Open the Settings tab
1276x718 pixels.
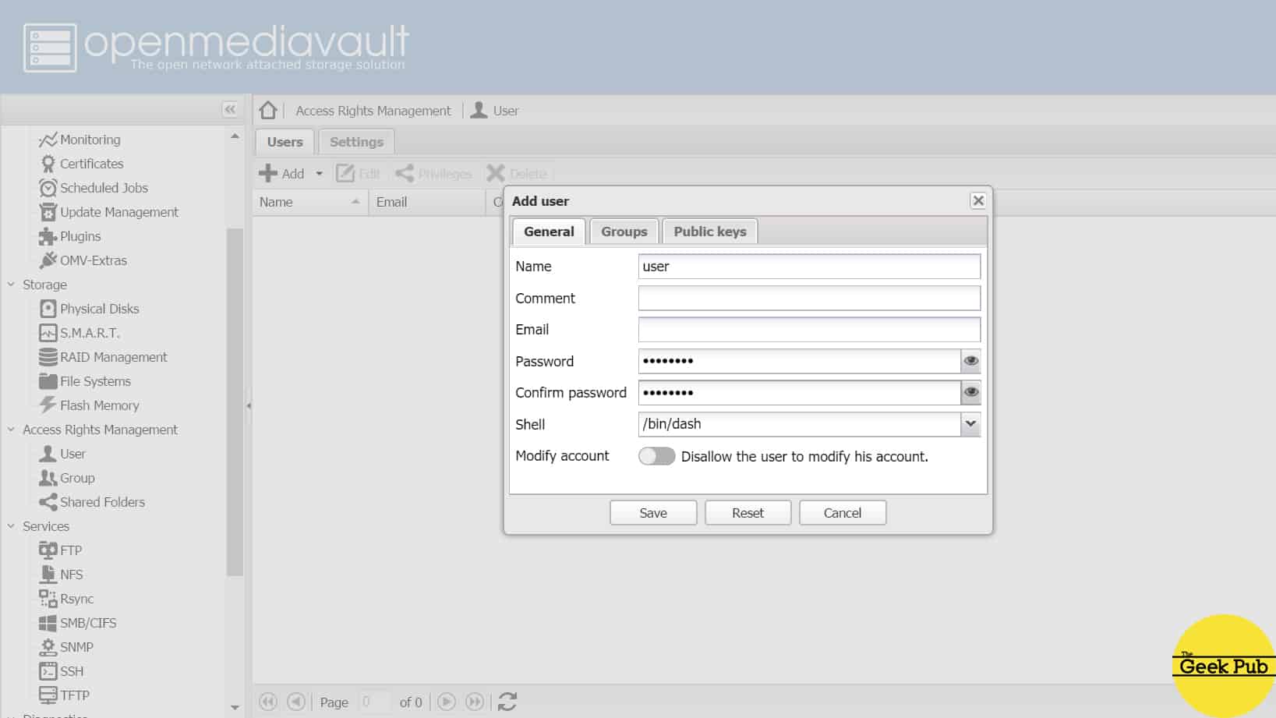[356, 142]
